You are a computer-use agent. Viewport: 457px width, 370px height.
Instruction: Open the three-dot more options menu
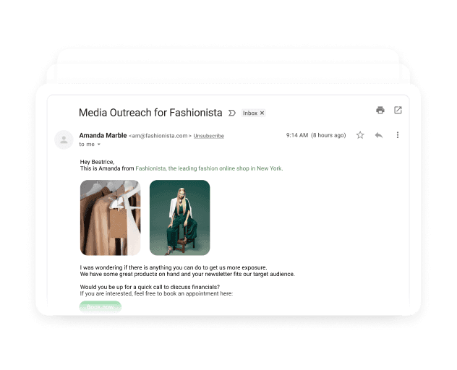(x=398, y=135)
